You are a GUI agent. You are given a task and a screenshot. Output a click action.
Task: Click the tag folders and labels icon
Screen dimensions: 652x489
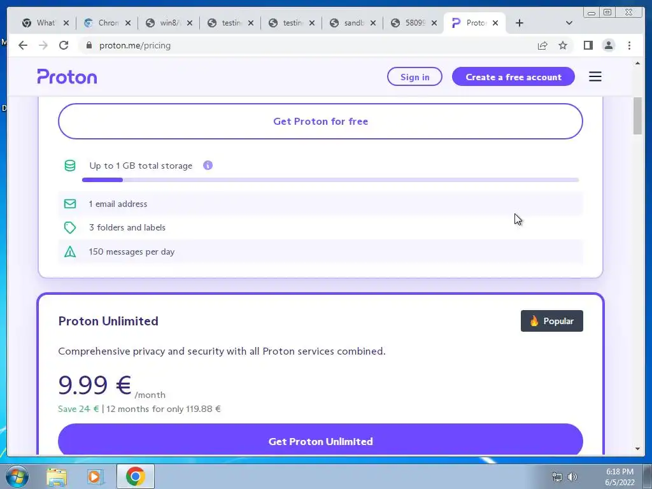(70, 227)
